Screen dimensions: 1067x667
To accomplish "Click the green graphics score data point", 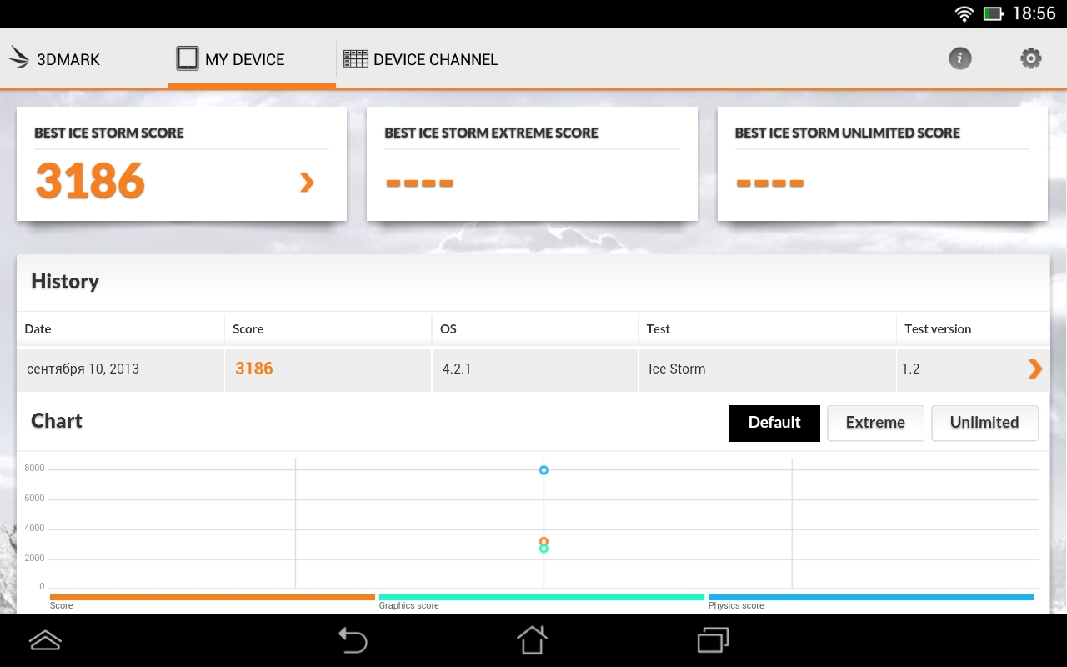I will point(544,549).
